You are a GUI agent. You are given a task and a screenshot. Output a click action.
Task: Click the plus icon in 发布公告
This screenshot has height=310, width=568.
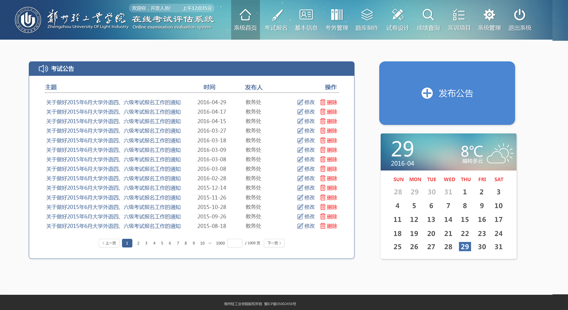point(427,93)
